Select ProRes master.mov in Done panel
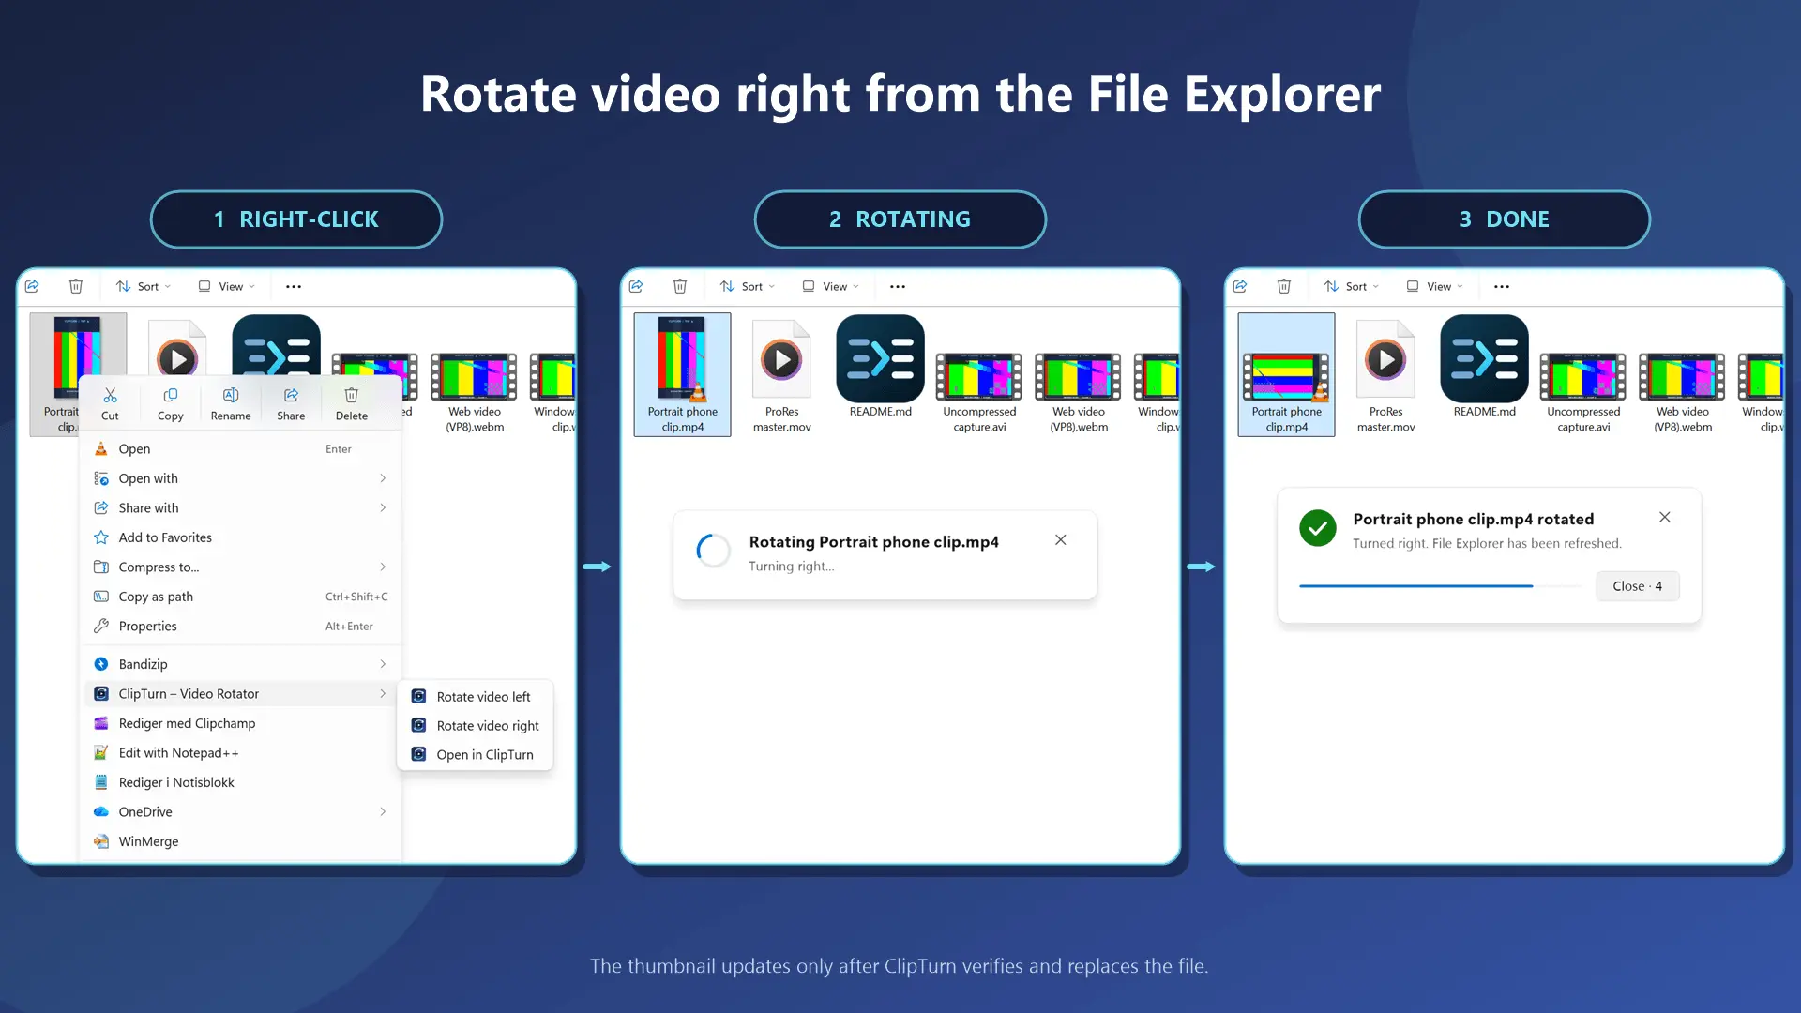 pos(1385,375)
